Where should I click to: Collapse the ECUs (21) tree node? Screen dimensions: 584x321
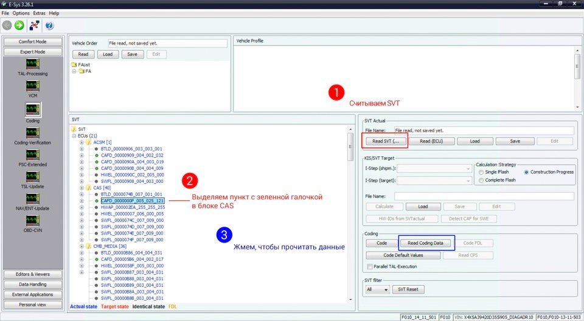[x=74, y=136]
